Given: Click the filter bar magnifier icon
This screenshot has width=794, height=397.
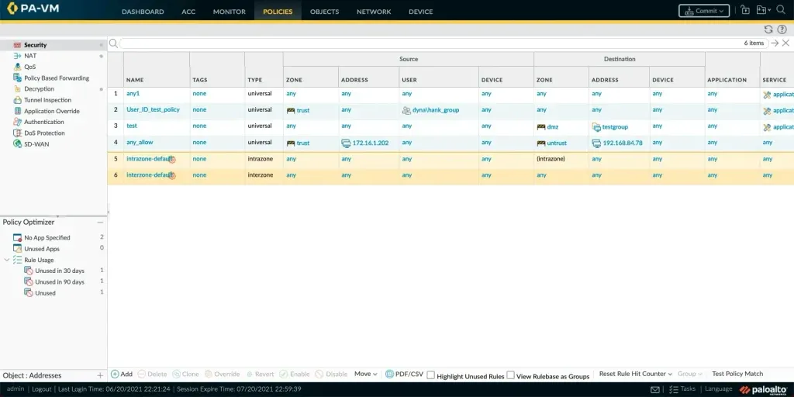Looking at the screenshot, I should pos(113,43).
